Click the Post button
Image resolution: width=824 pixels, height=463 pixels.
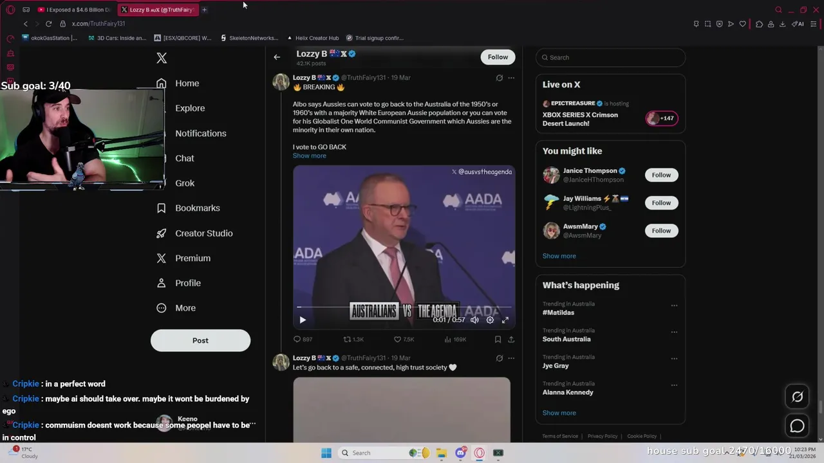[x=200, y=340]
